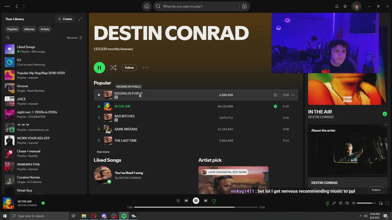Open night out 2000s & 2010s playlist
This screenshot has height=220, width=392.
[x=44, y=114]
